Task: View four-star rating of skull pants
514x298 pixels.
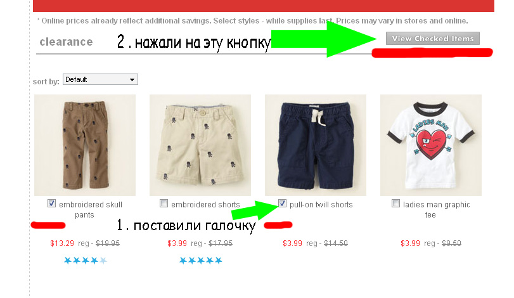Action: [x=85, y=261]
